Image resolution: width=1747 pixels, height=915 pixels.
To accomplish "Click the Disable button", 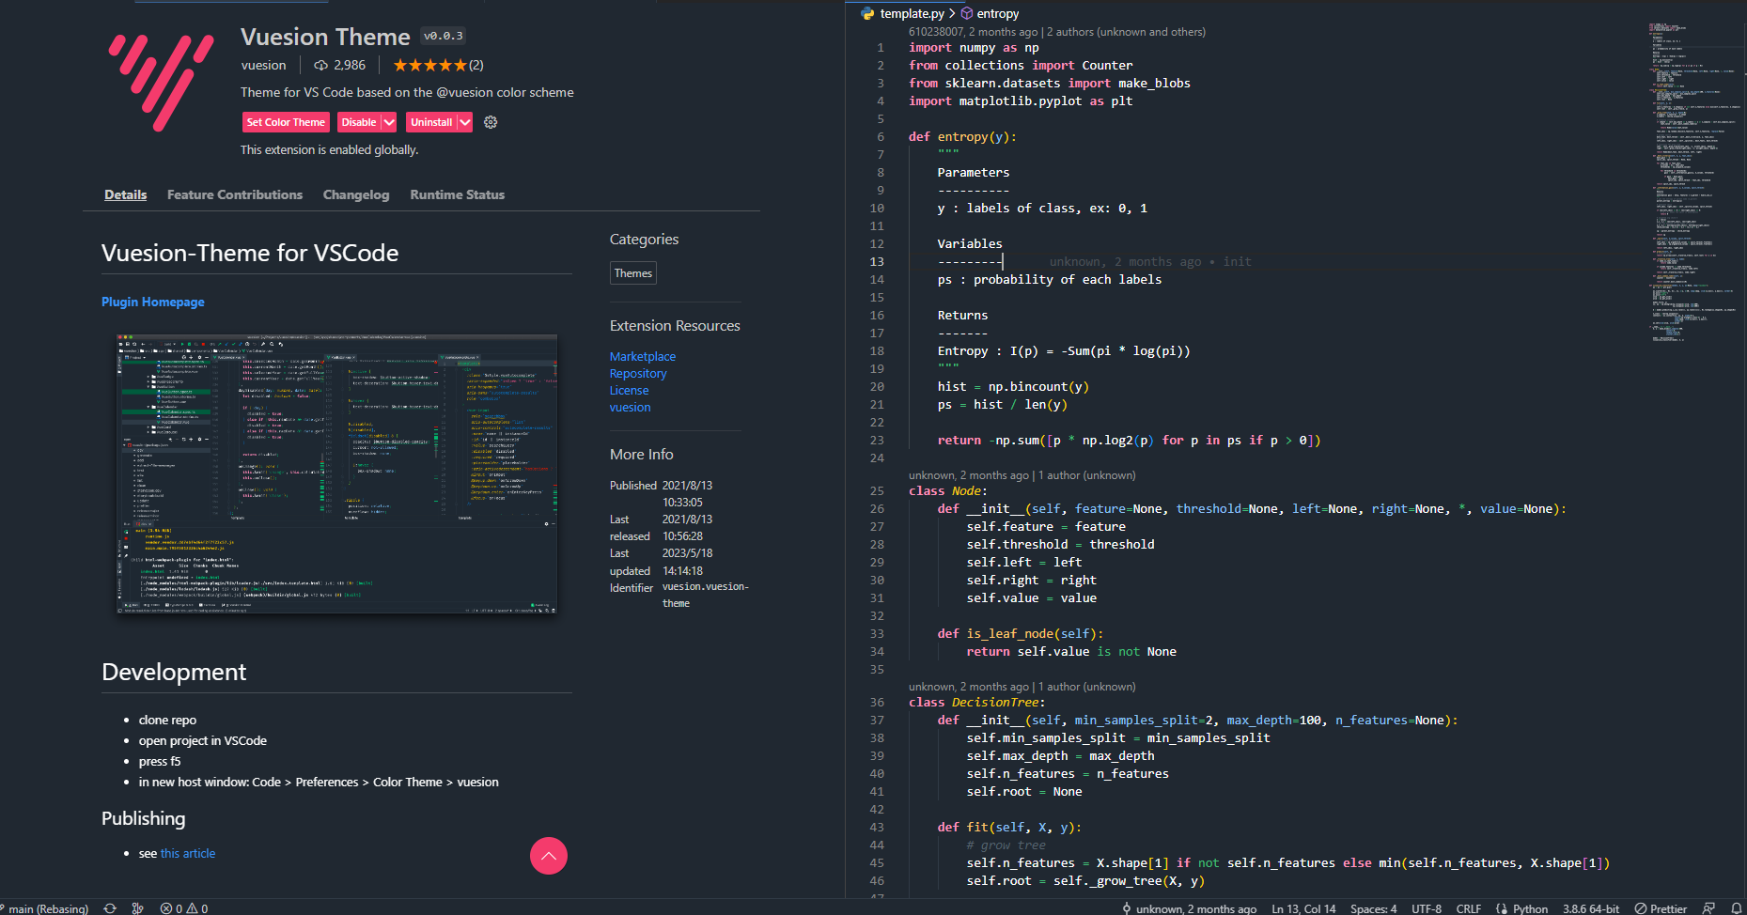I will [359, 122].
